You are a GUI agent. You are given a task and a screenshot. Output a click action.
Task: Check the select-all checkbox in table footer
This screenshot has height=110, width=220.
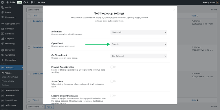pyautogui.click(x=29, y=100)
